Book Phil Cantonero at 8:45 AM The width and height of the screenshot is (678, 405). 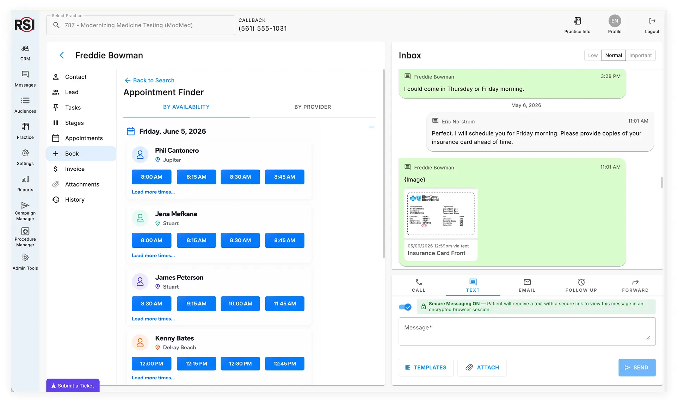click(284, 177)
